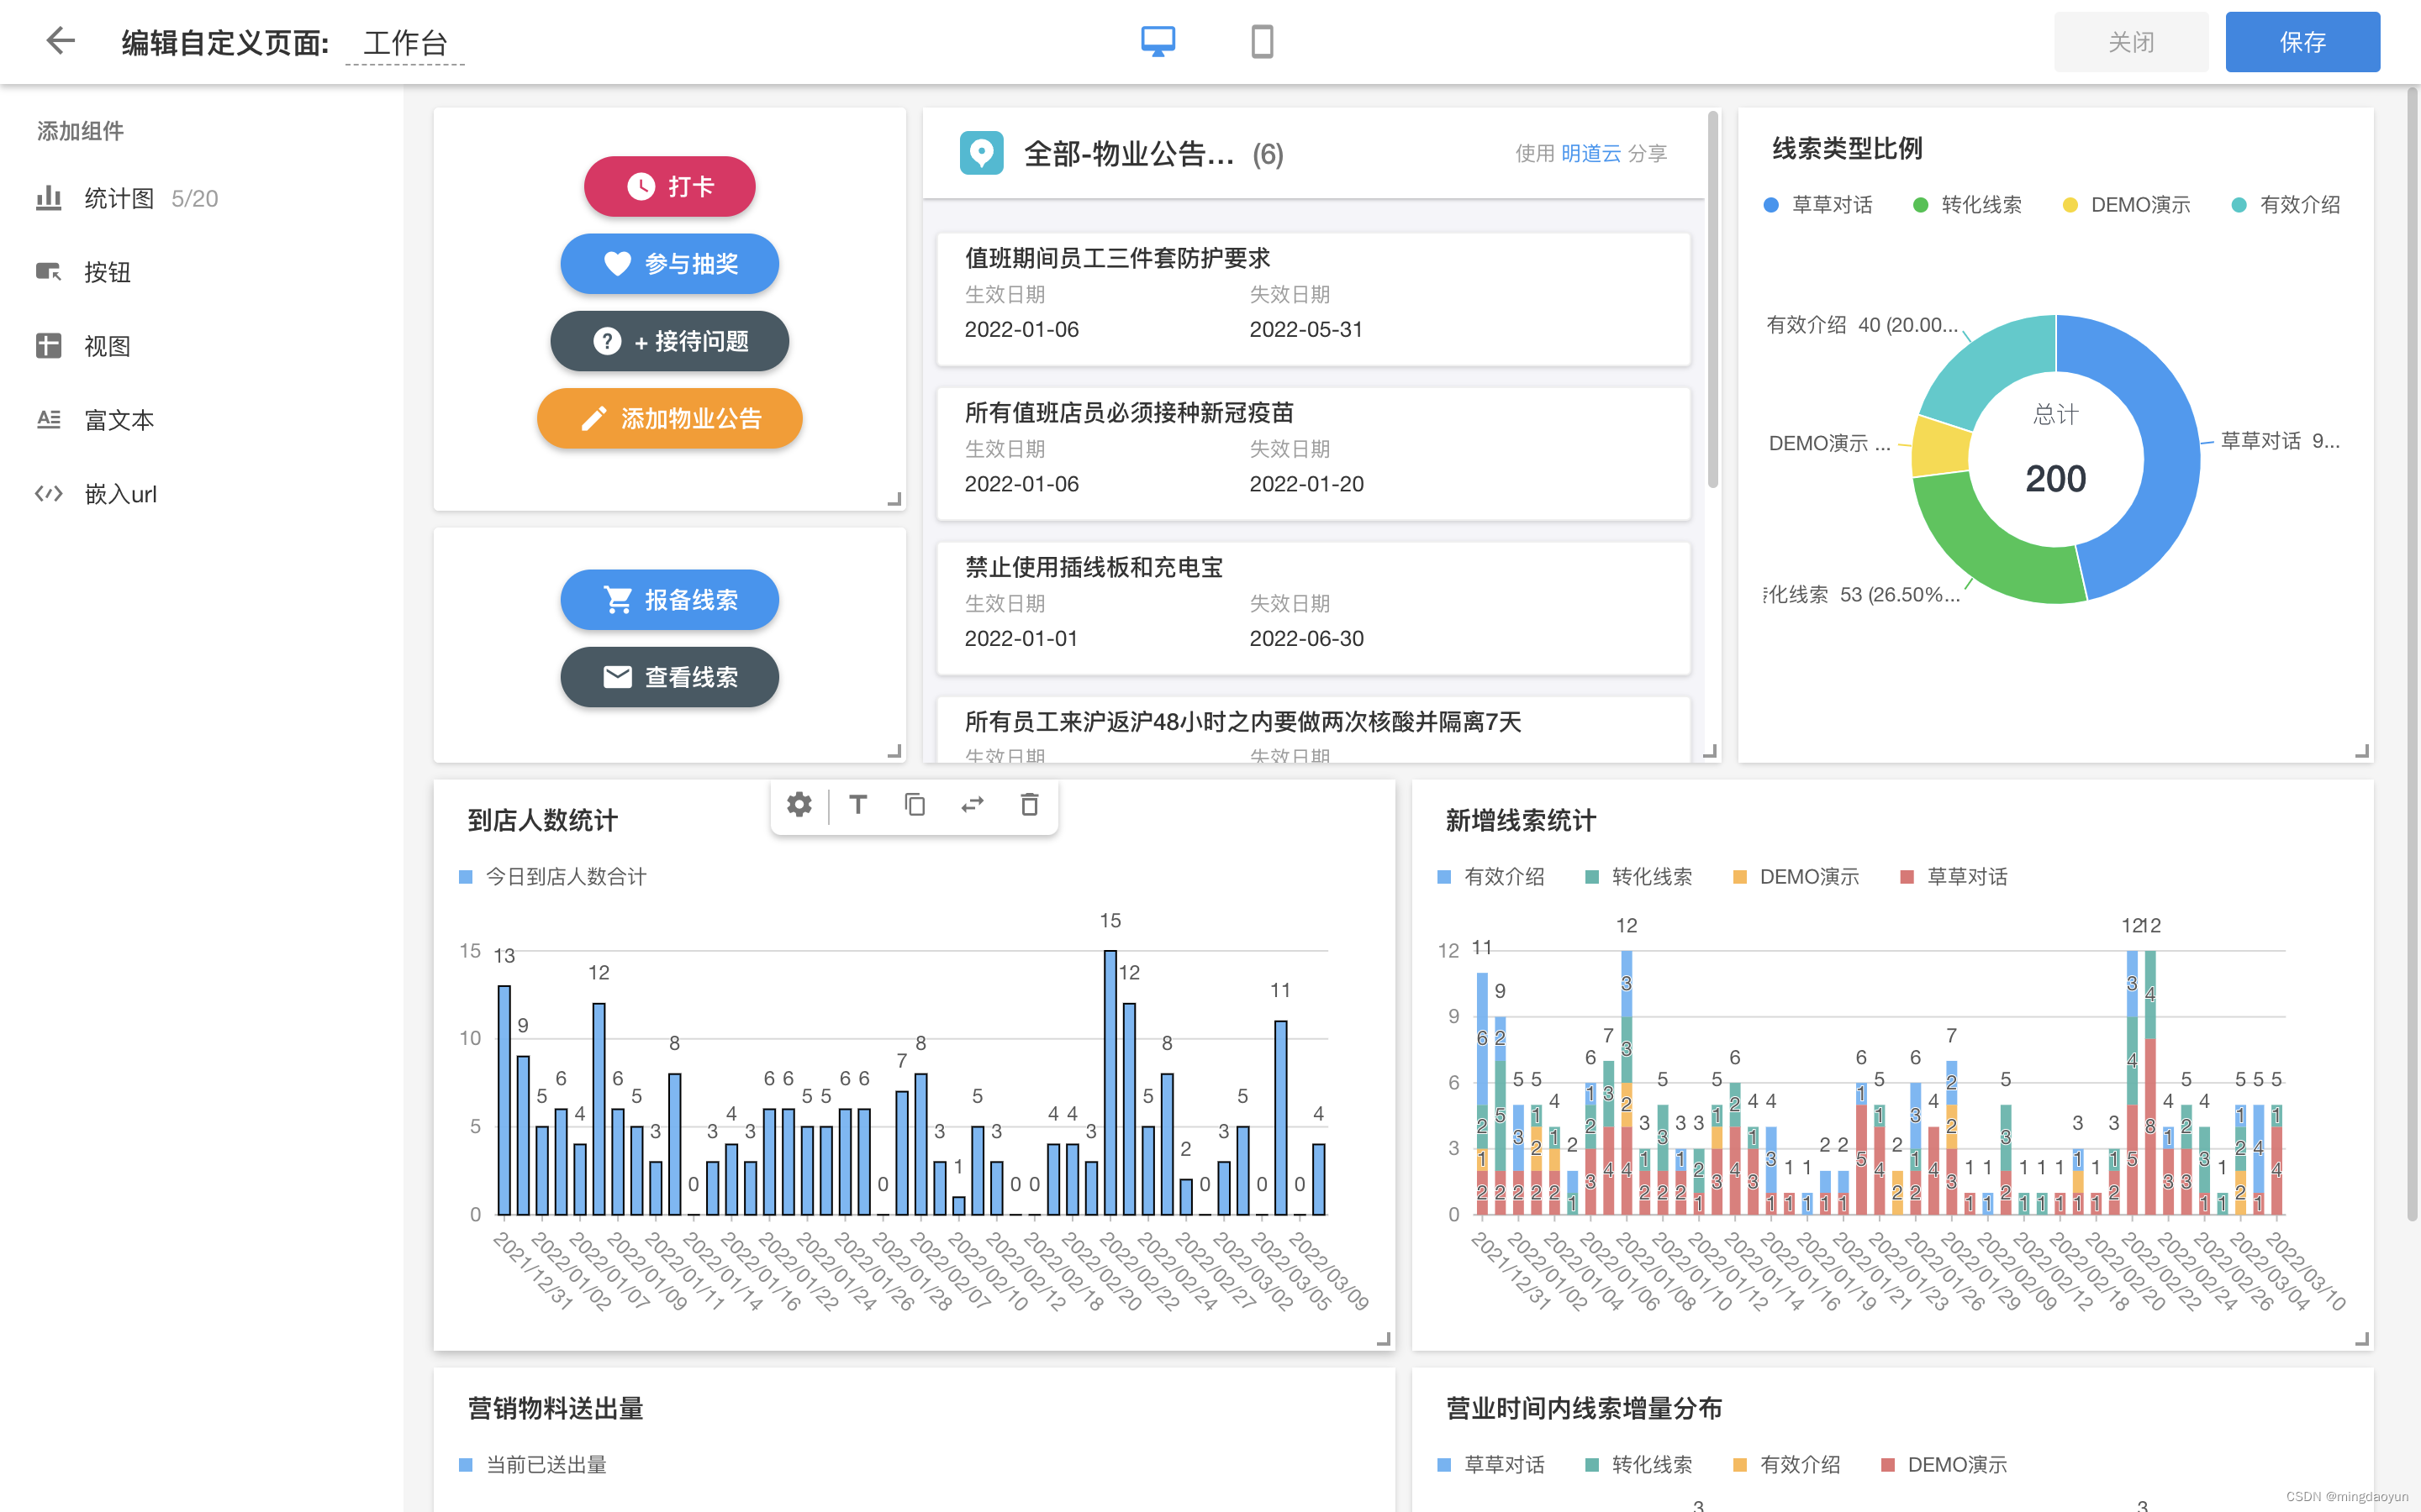Screen dimensions: 2421x1512
Task: Open 禁止使用插线板和充电宝 announcement
Action: [x=1312, y=608]
